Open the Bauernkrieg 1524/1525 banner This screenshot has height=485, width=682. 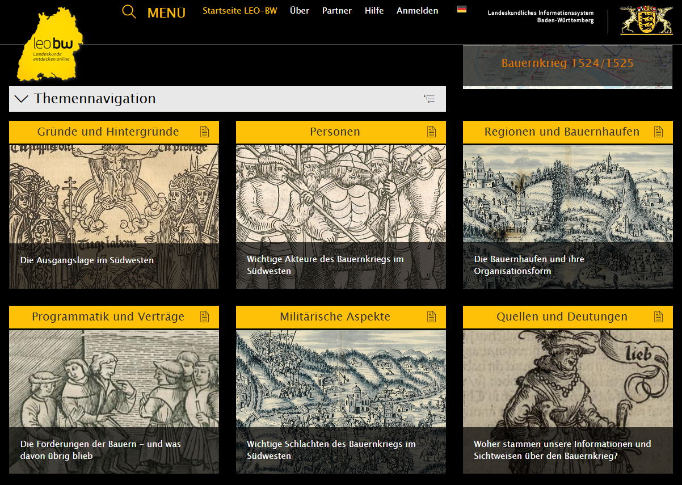click(567, 66)
